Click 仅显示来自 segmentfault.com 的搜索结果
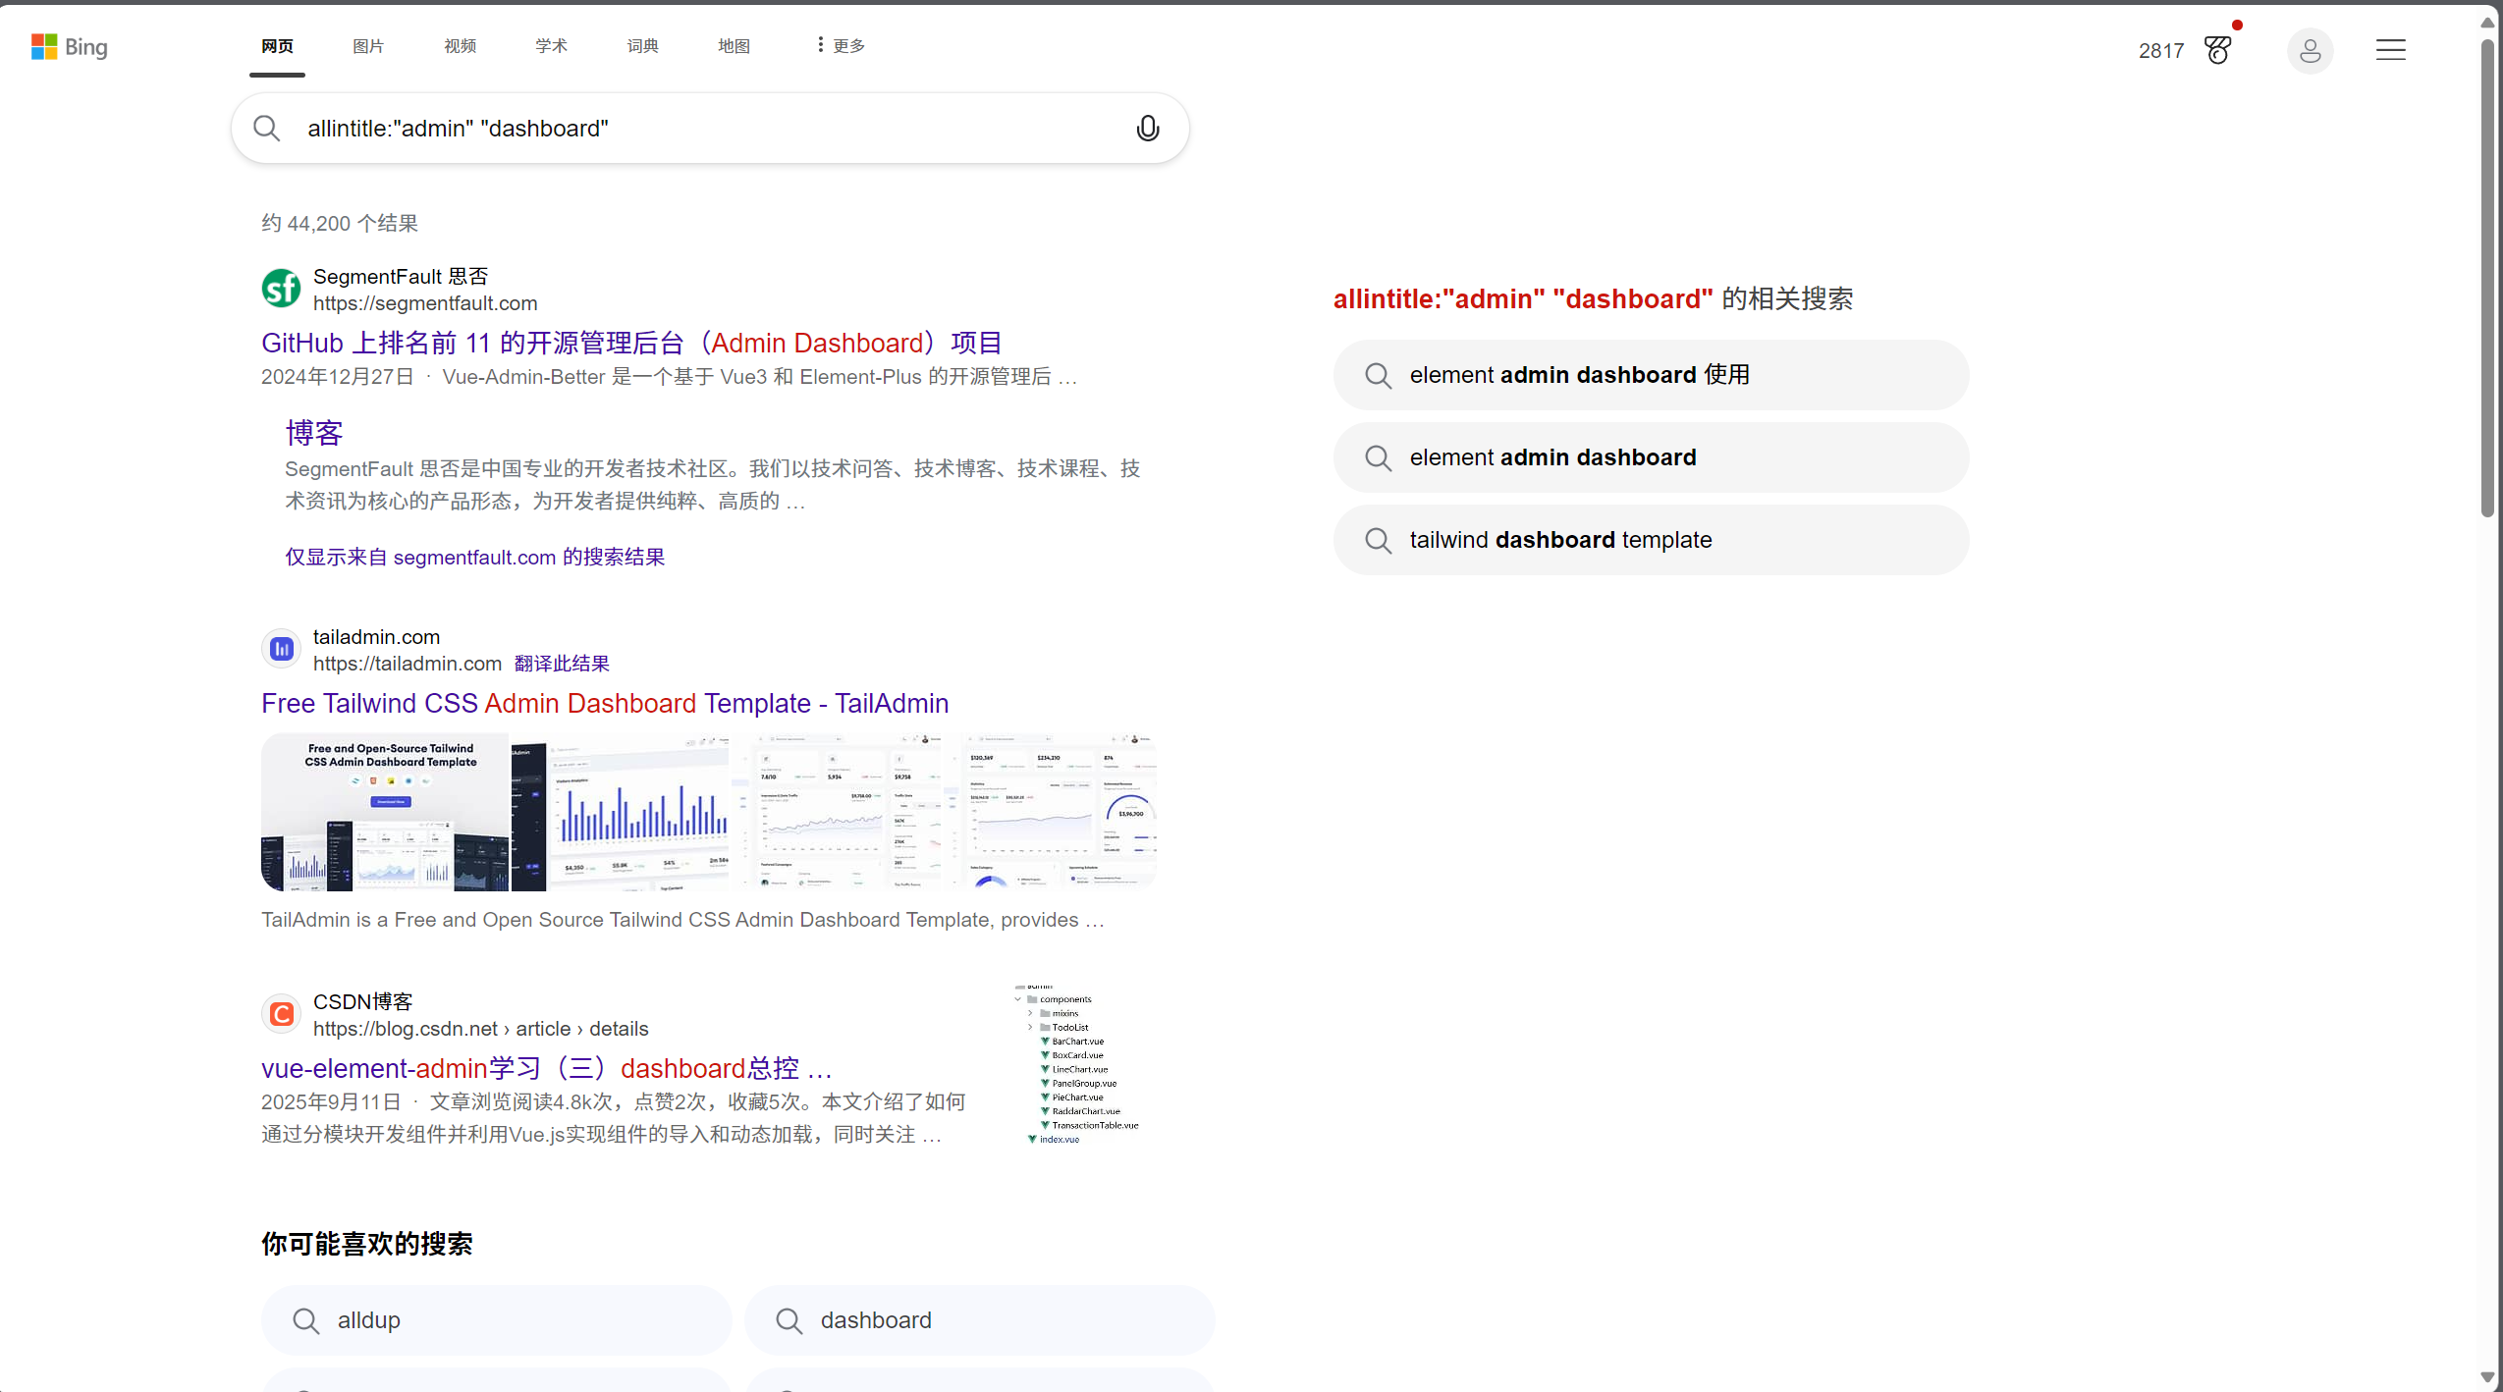 [x=474, y=557]
